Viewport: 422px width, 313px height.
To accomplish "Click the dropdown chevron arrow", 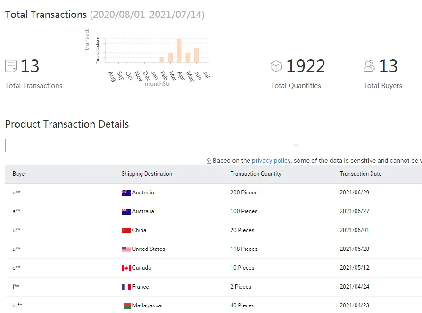I will click(x=296, y=145).
